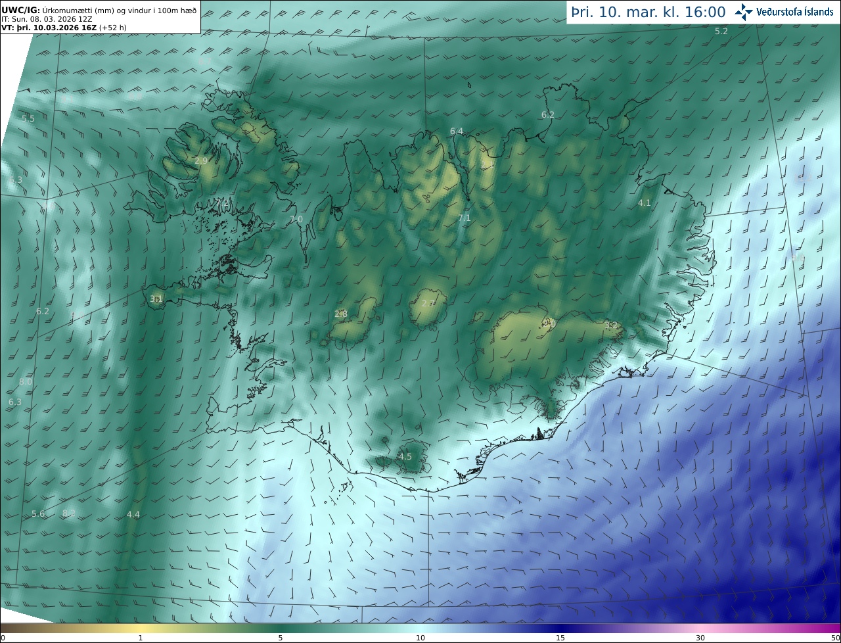This screenshot has height=643, width=841.
Task: Click the 4.5 value on the map
Action: [x=405, y=456]
